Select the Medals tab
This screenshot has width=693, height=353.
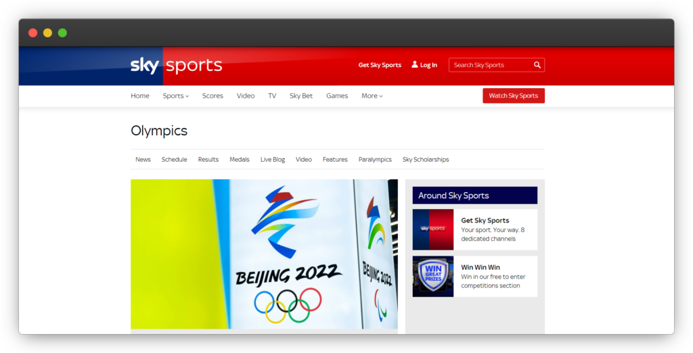(240, 160)
